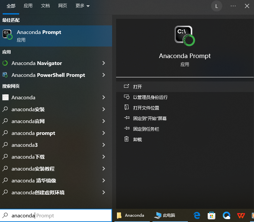Choose 固定到"开始"屏幕 action
The image size is (254, 222).
(x=185, y=118)
